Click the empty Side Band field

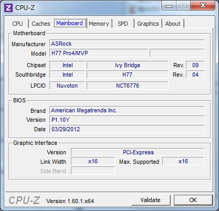tap(93, 171)
